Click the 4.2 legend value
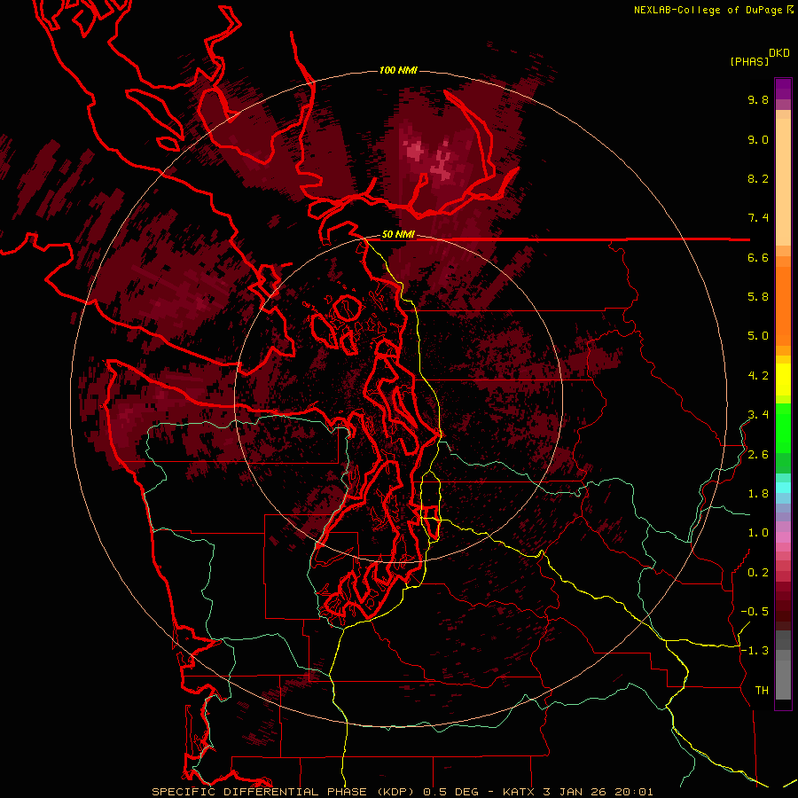798x798 pixels. tap(758, 376)
